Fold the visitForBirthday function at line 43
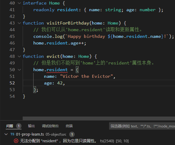Viewport: 175px width, 145px height. (19, 23)
